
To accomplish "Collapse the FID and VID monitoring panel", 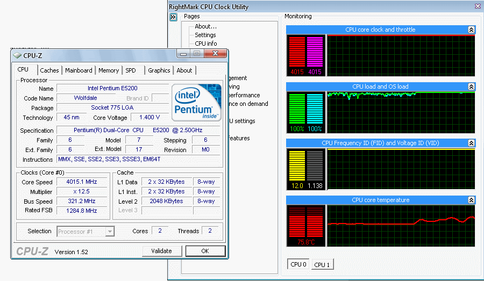I will (x=471, y=143).
